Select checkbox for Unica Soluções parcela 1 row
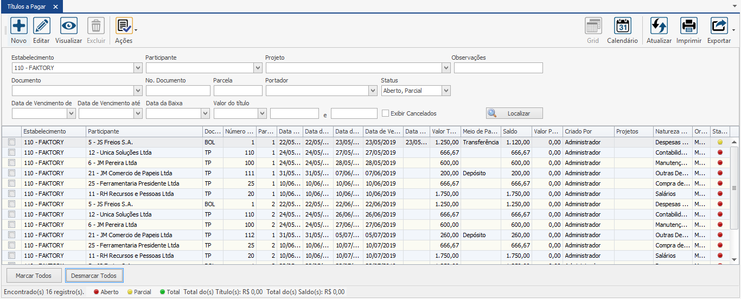This screenshot has width=741, height=299. pos(12,152)
